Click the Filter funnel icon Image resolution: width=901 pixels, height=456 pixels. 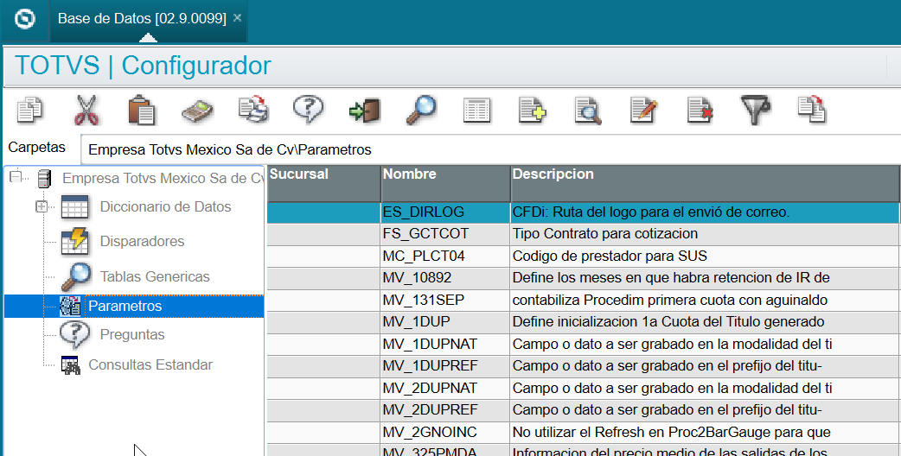tap(755, 111)
